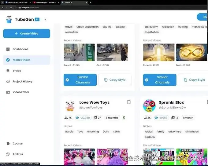The width and height of the screenshot is (208, 166).
Task: Select the urban exploration tag
Action: click(x=87, y=27)
